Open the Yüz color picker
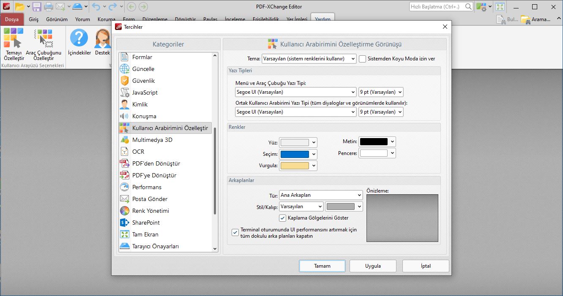563x296 pixels. tap(298, 143)
